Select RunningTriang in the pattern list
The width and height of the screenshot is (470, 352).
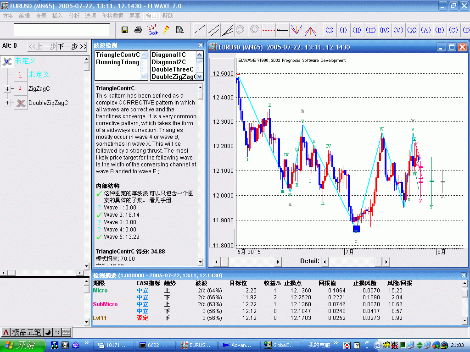point(117,62)
